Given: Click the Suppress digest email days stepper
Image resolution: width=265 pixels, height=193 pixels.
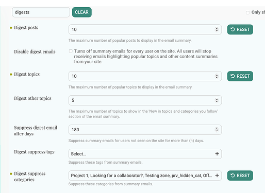Looking at the screenshot, I should point(217,130).
